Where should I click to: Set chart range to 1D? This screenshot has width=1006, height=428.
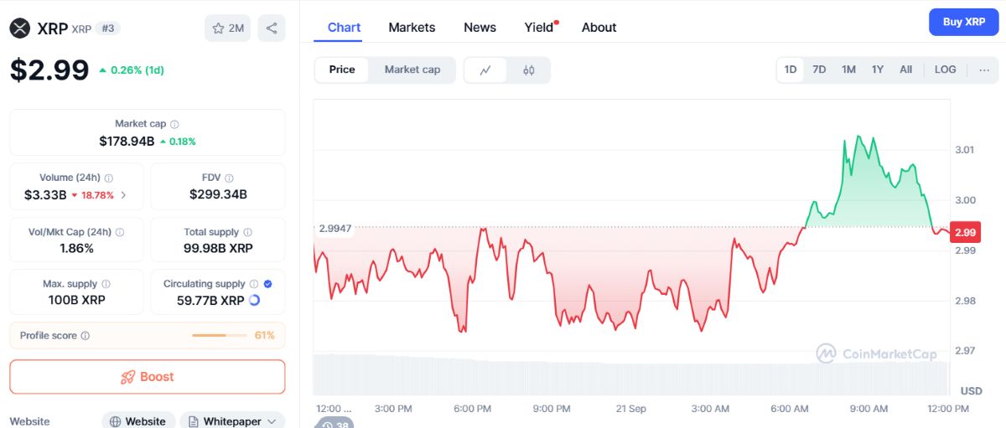click(x=791, y=70)
